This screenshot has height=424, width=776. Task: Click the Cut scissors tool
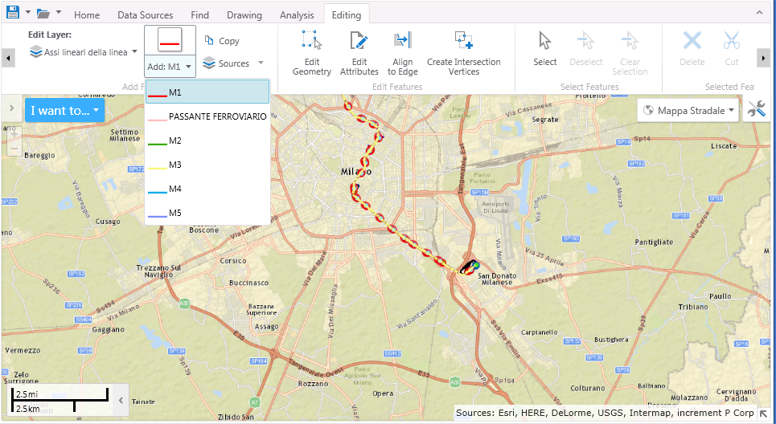[x=732, y=49]
